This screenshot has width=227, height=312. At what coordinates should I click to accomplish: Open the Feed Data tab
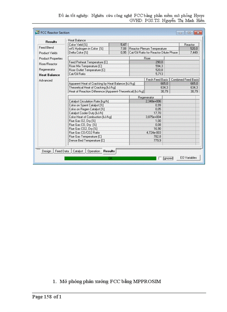tap(62, 151)
